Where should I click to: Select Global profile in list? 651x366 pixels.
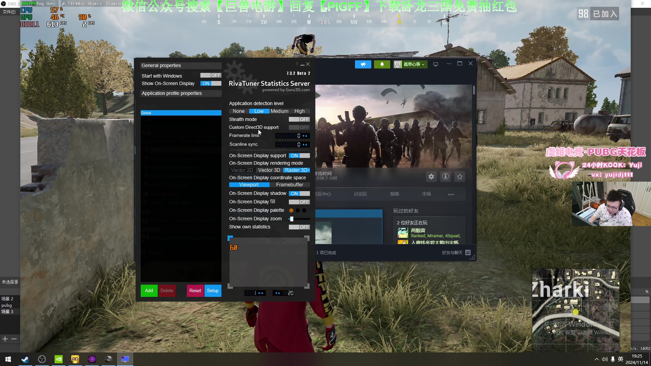[181, 113]
